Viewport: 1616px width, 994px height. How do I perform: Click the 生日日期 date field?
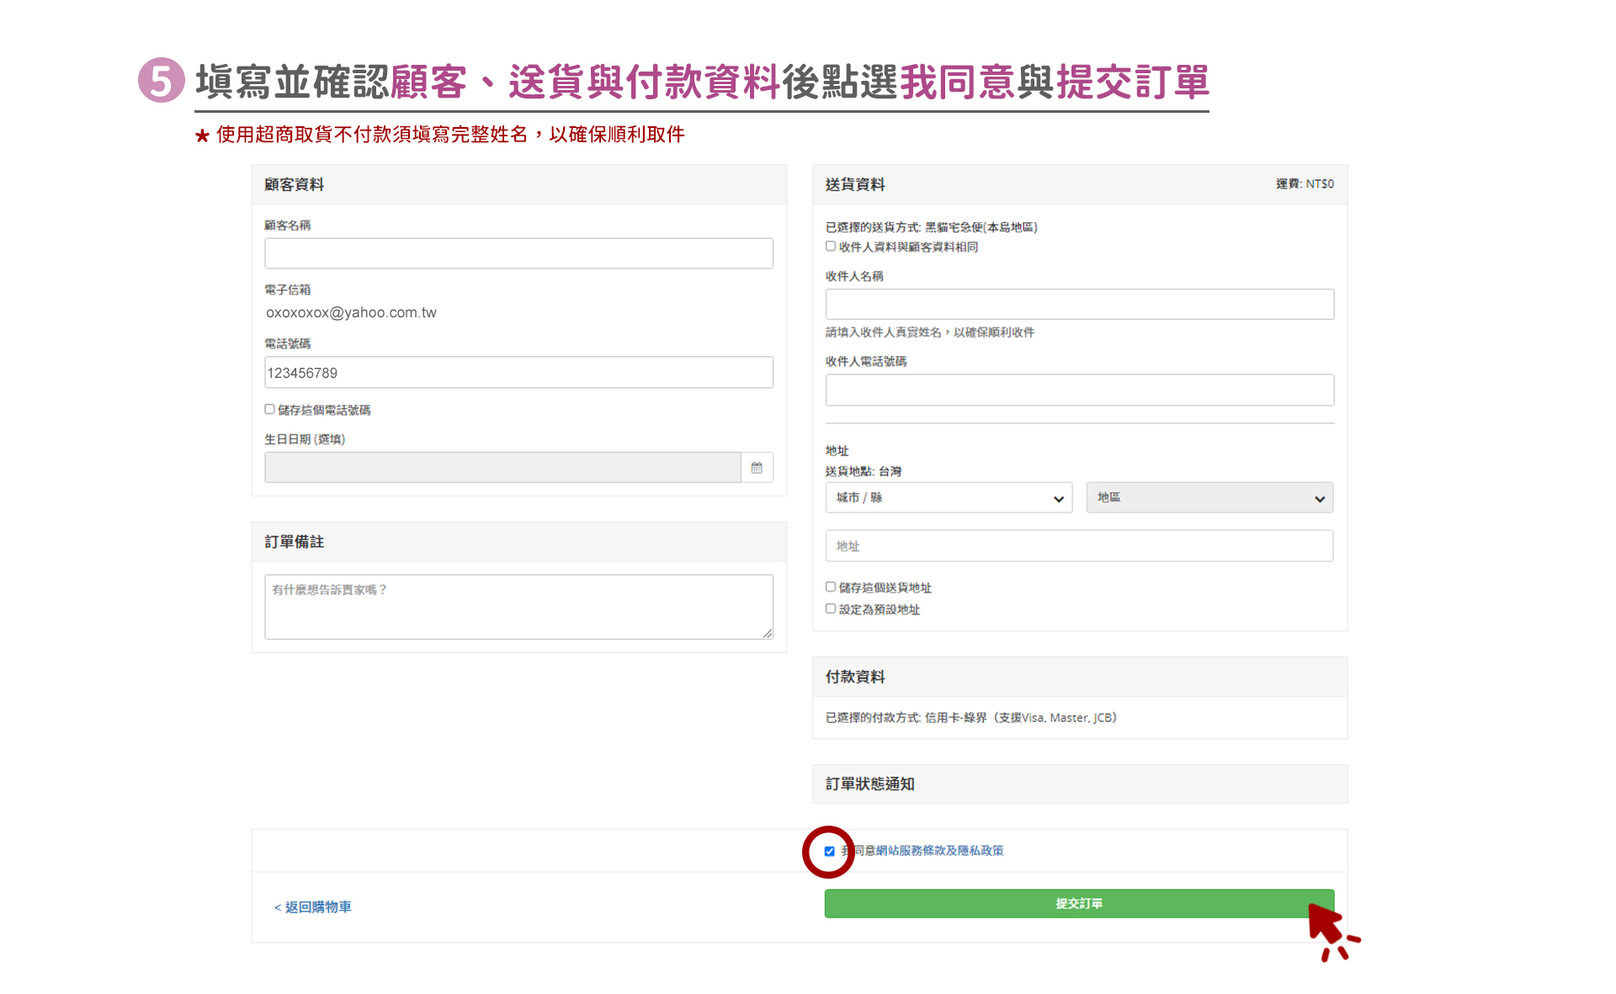(502, 468)
